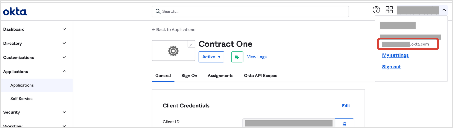Image resolution: width=453 pixels, height=128 pixels.
Task: Click the Okta logo
Action: pos(15,12)
